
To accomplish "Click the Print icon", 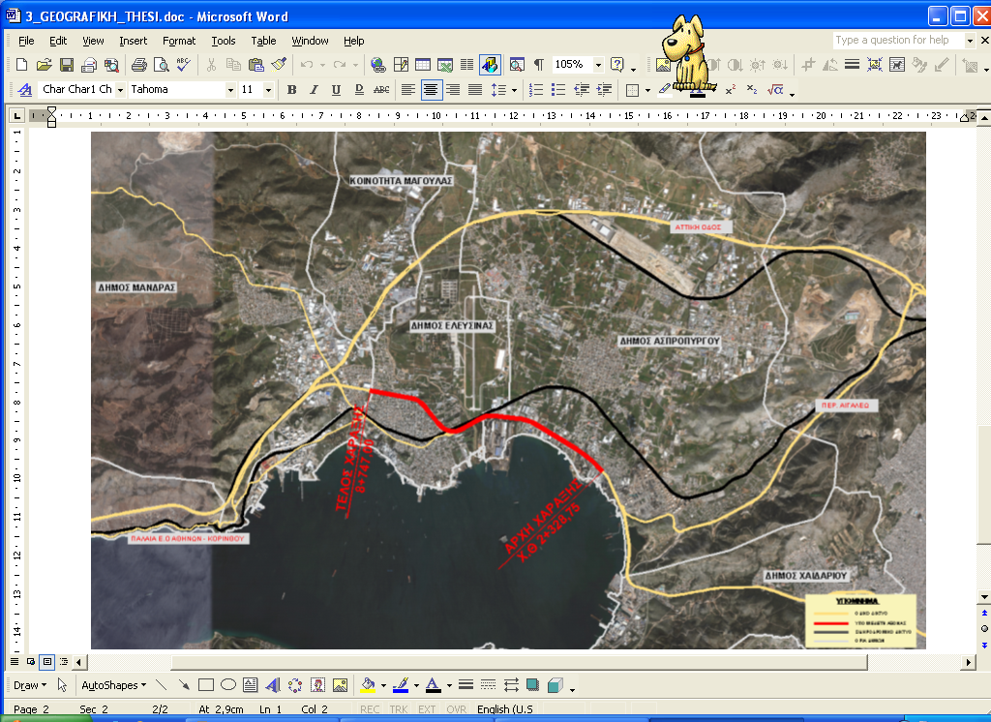I will click(x=138, y=65).
